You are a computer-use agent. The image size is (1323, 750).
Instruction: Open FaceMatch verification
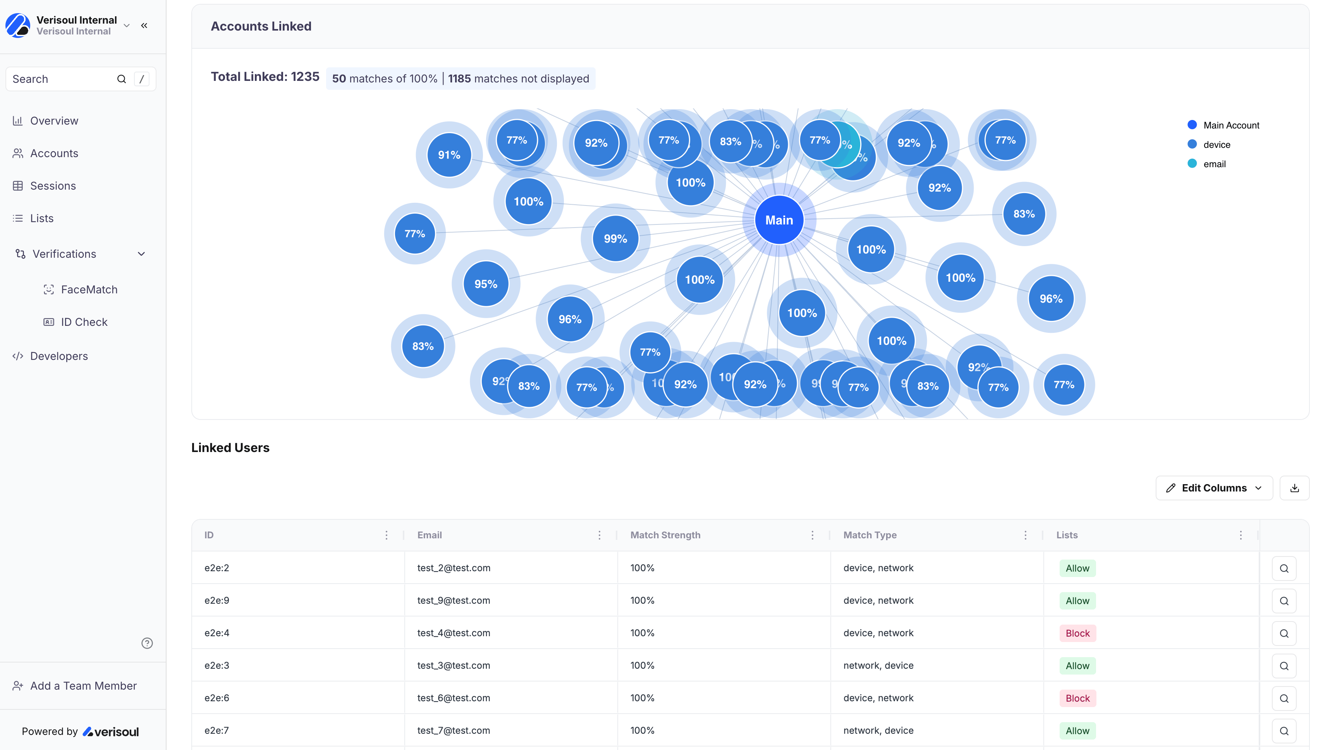coord(89,289)
